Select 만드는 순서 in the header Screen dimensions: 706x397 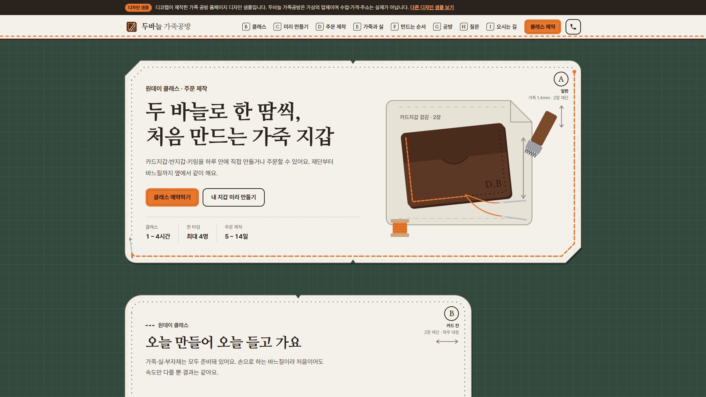[x=409, y=27]
